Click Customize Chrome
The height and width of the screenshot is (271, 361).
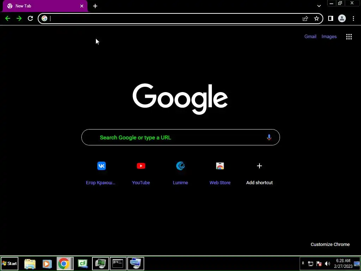(x=330, y=245)
